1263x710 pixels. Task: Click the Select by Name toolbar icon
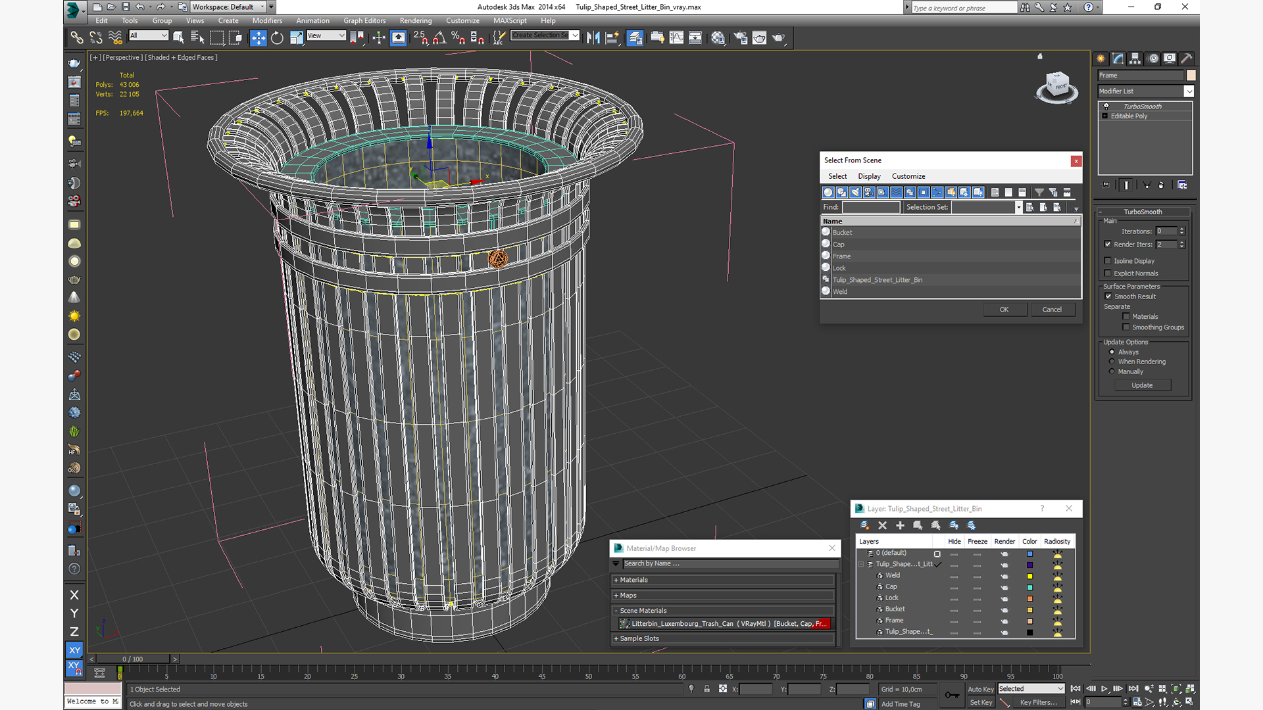[x=197, y=37]
